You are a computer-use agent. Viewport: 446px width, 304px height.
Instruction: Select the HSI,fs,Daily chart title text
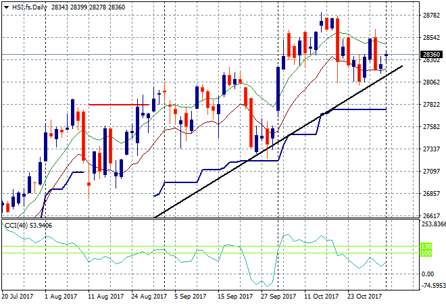(x=29, y=7)
